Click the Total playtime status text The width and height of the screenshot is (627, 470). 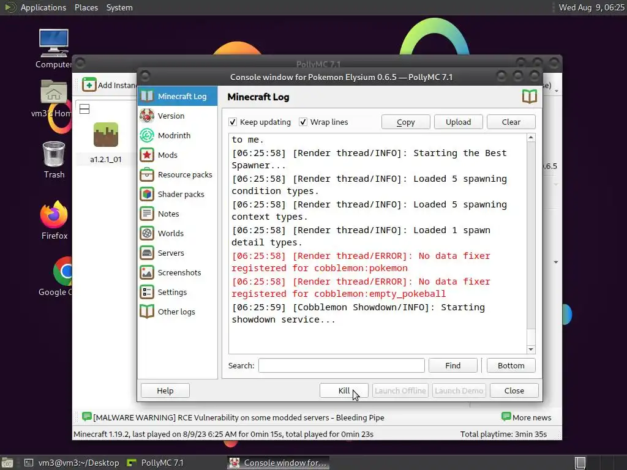click(x=503, y=434)
